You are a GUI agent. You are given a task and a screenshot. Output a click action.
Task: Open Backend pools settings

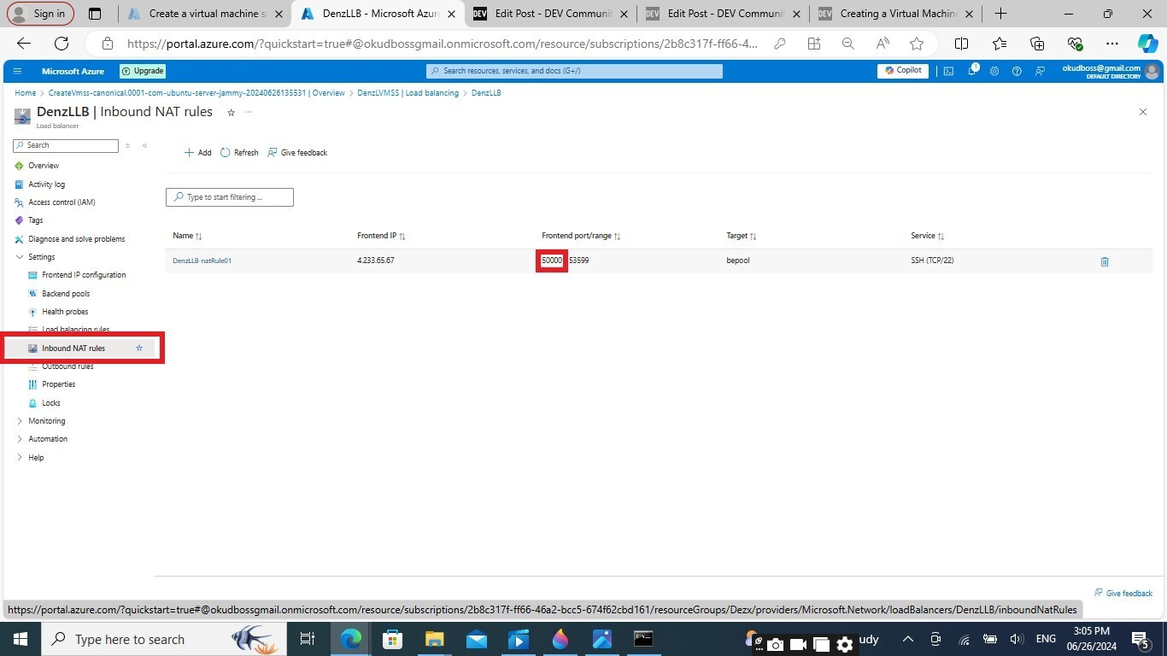click(x=66, y=294)
